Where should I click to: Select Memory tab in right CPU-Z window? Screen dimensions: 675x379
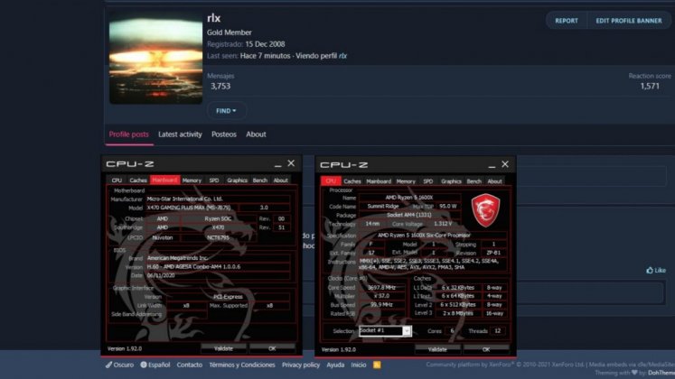point(406,181)
